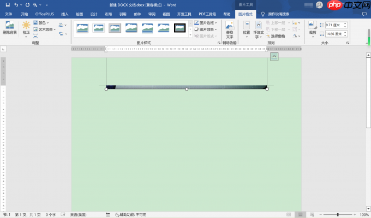Image resolution: width=371 pixels, height=218 pixels.
Task: Open the Picture Styles (图片样式) group dialog launcher
Action: [219, 43]
